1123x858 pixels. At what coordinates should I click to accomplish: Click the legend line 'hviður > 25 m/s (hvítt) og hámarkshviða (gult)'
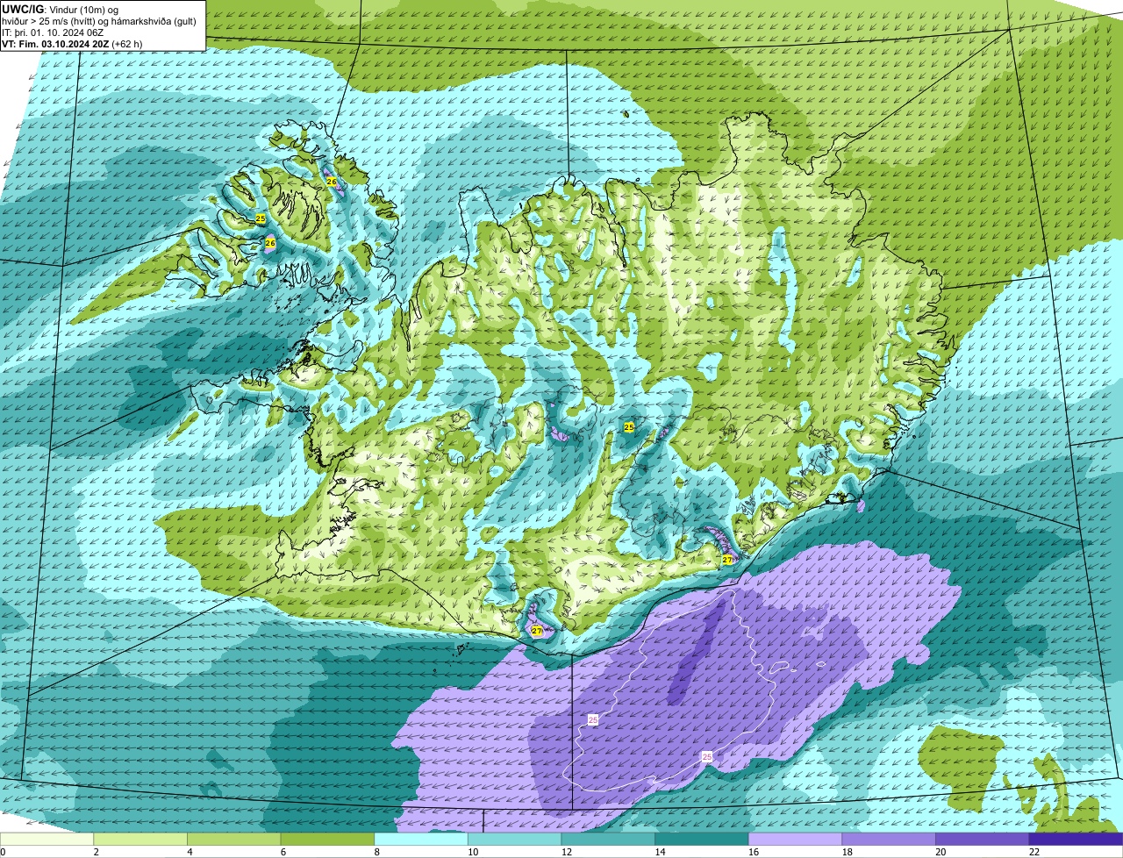click(x=99, y=20)
